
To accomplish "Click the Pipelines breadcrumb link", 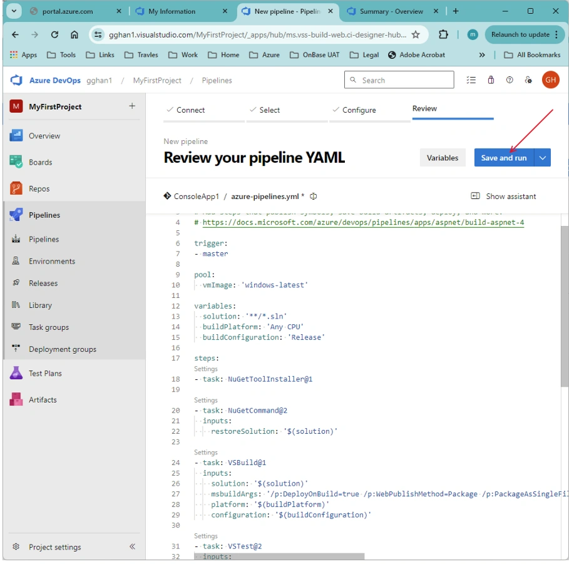I will point(217,80).
